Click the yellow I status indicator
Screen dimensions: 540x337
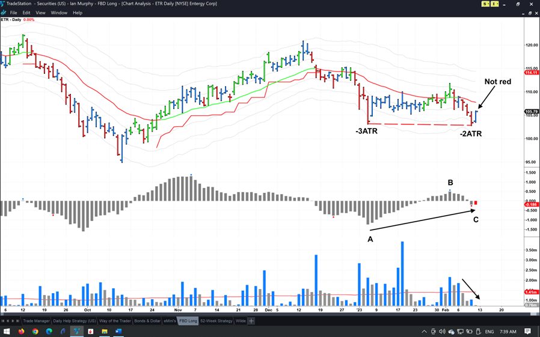[x=495, y=4]
